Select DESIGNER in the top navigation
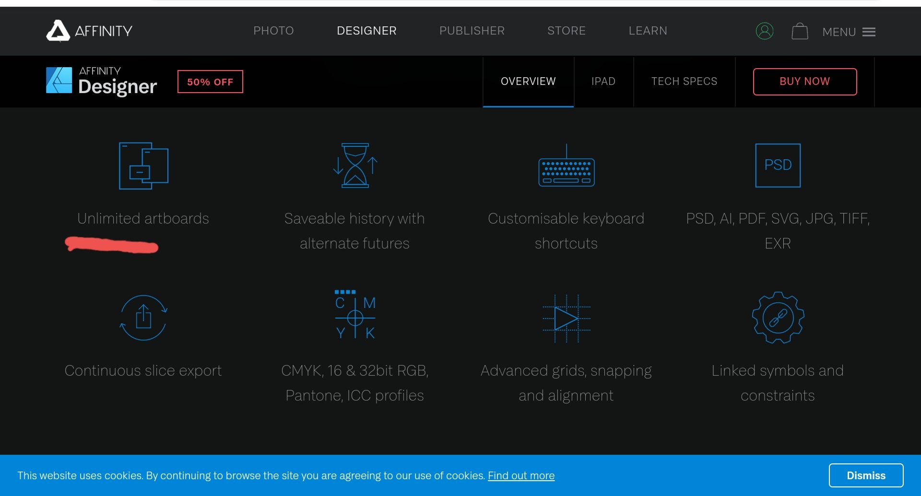 point(367,31)
